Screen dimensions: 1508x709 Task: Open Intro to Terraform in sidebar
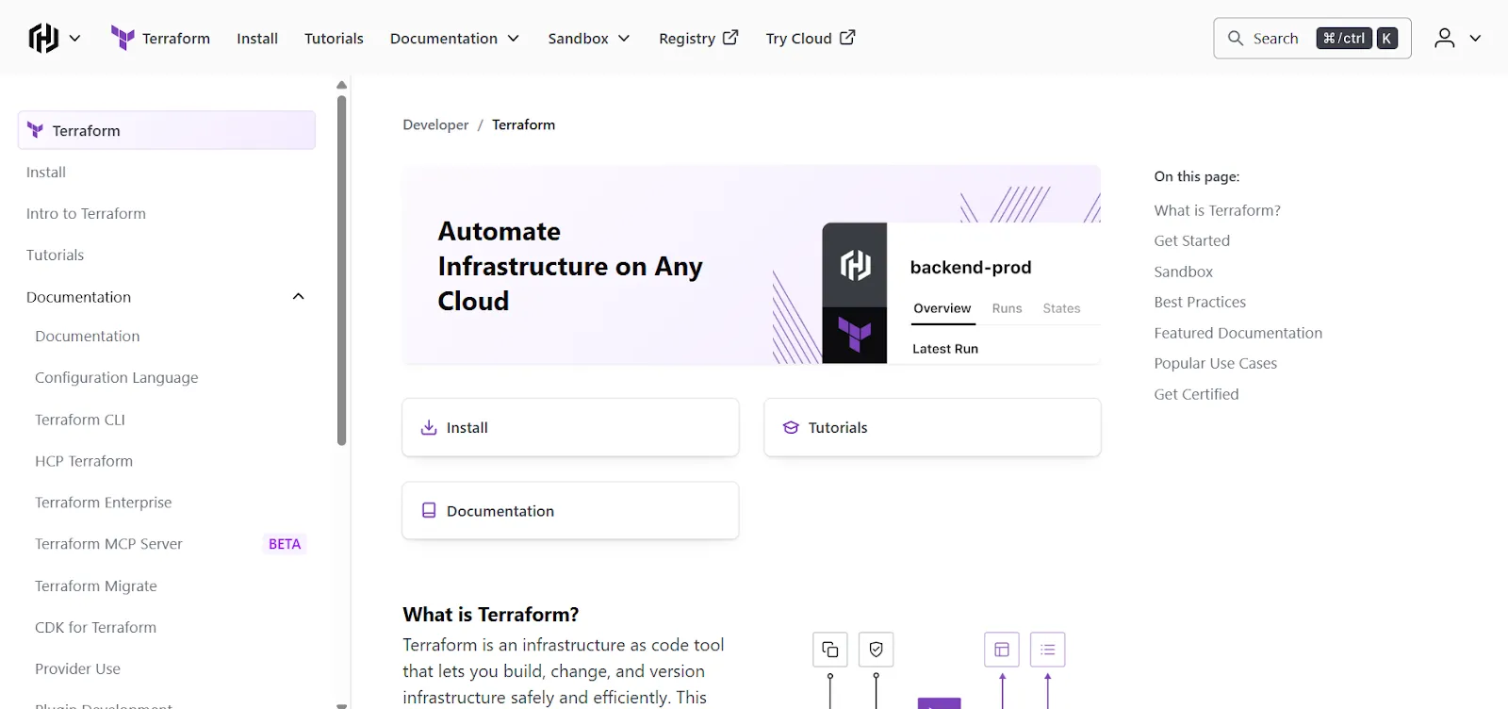point(86,214)
